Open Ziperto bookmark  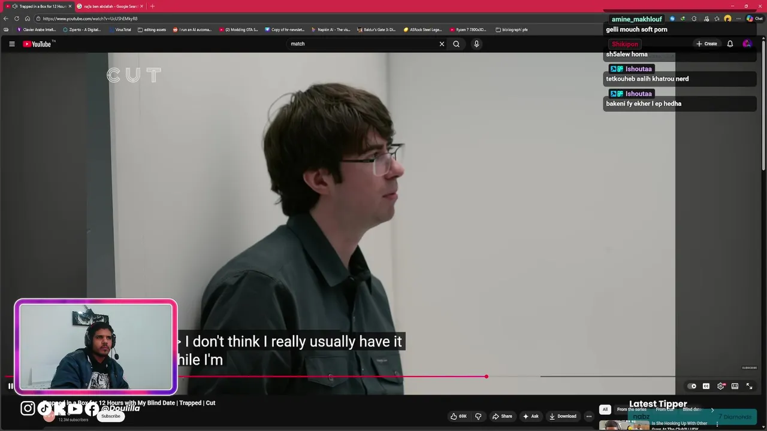pos(82,29)
